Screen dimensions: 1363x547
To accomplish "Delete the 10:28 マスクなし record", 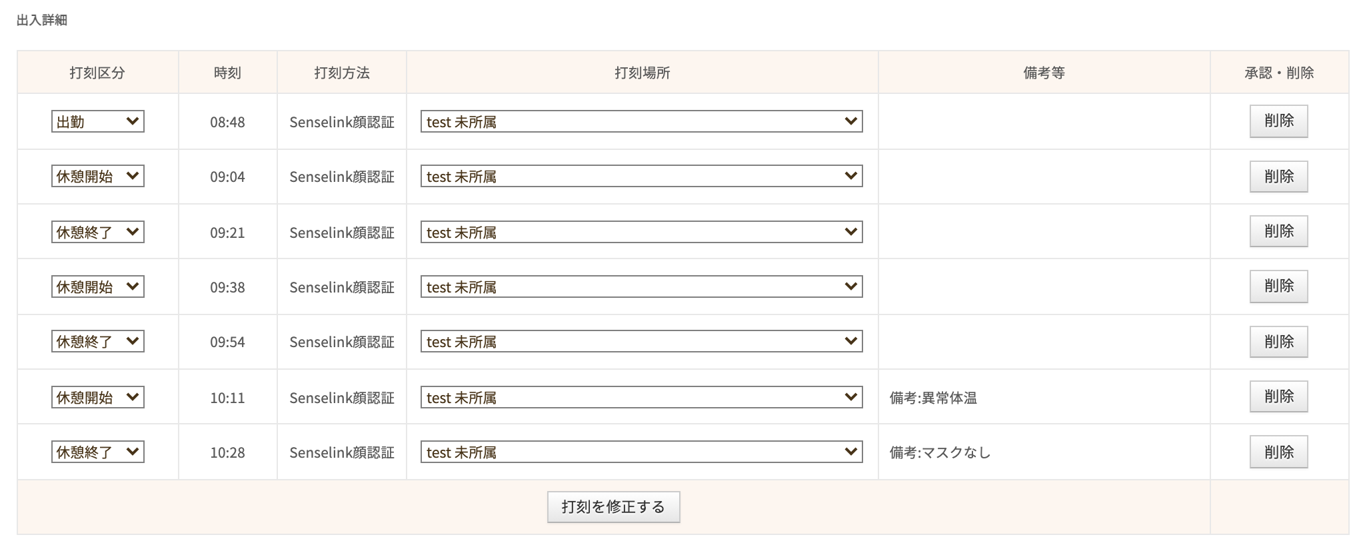I will coord(1278,452).
